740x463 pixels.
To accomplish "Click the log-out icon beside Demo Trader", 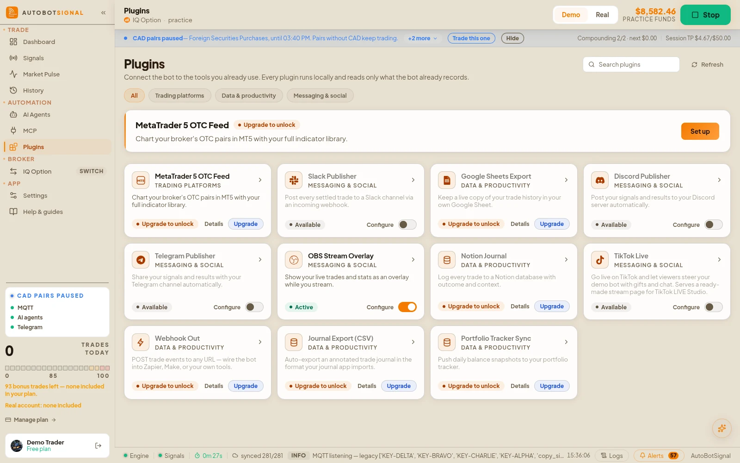I will [x=98, y=445].
